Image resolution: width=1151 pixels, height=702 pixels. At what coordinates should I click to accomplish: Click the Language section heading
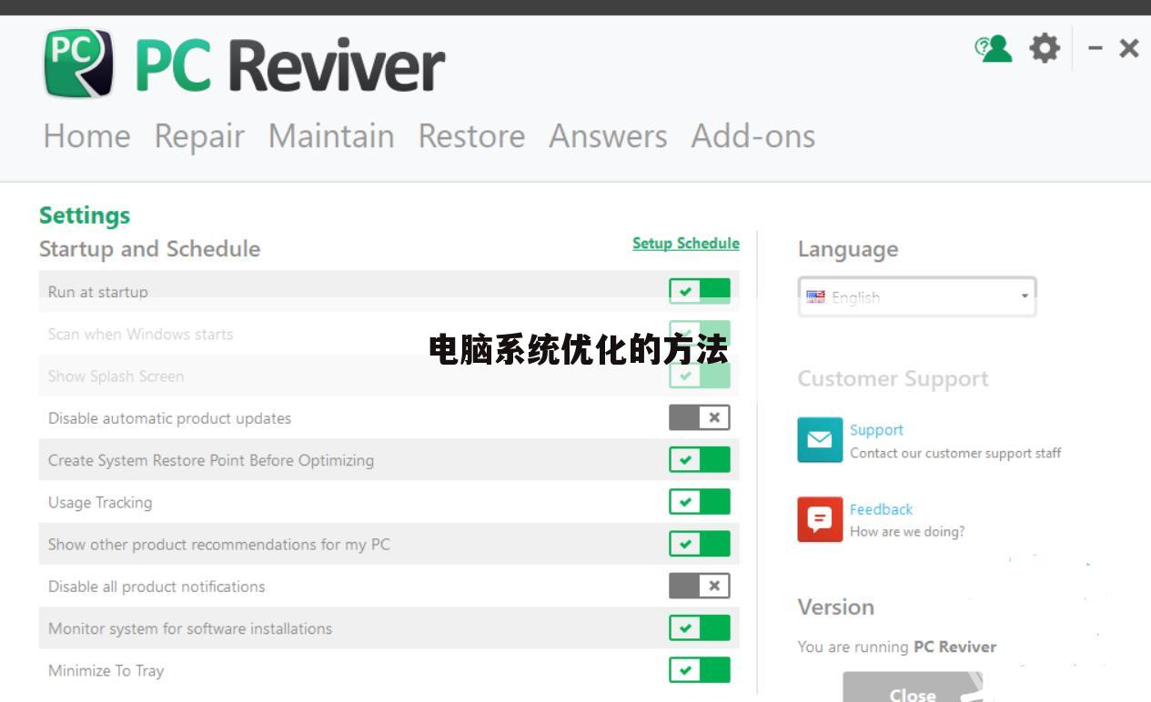pyautogui.click(x=848, y=249)
